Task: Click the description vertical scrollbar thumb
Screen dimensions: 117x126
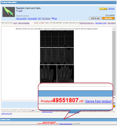Action: pos(114,63)
